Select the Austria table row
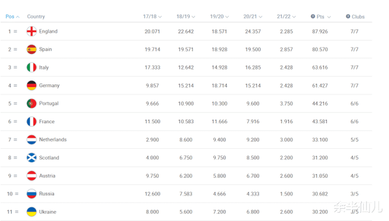The width and height of the screenshot is (389, 221). point(187,175)
